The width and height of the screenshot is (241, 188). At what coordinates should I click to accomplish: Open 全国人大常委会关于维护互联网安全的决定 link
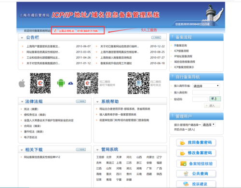coord(49,121)
